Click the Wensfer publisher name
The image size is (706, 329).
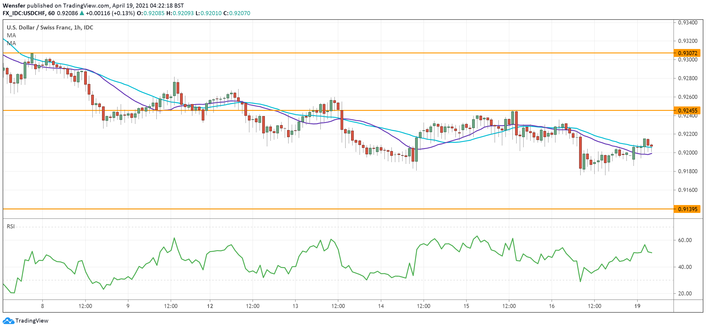click(x=14, y=5)
